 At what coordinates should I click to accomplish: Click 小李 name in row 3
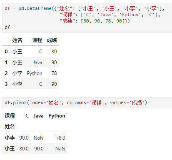pyautogui.click(x=17, y=84)
